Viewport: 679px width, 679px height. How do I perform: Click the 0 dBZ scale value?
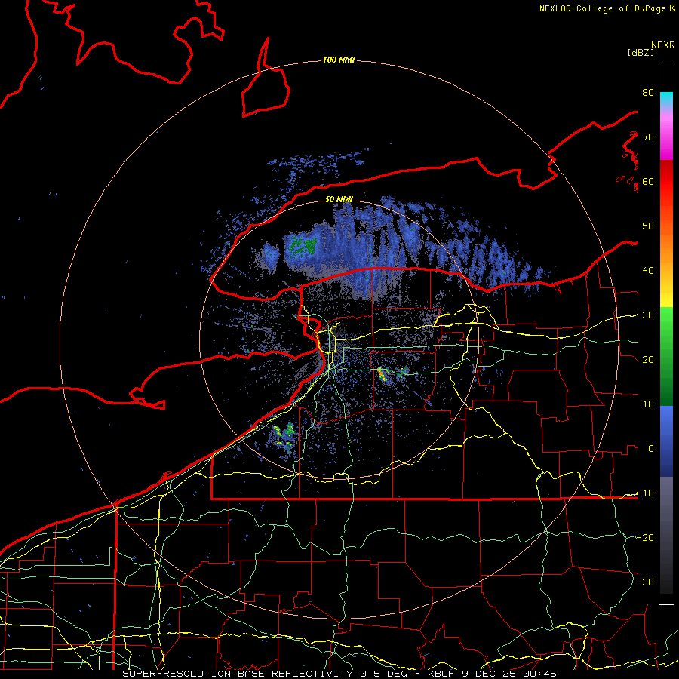click(651, 449)
